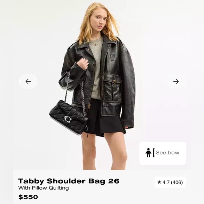The height and width of the screenshot is (204, 204).
Task: Click the leather jacket front pocket
Action: pos(113,88)
